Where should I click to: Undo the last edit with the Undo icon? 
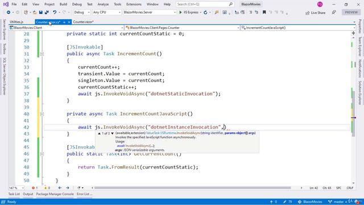(55, 13)
